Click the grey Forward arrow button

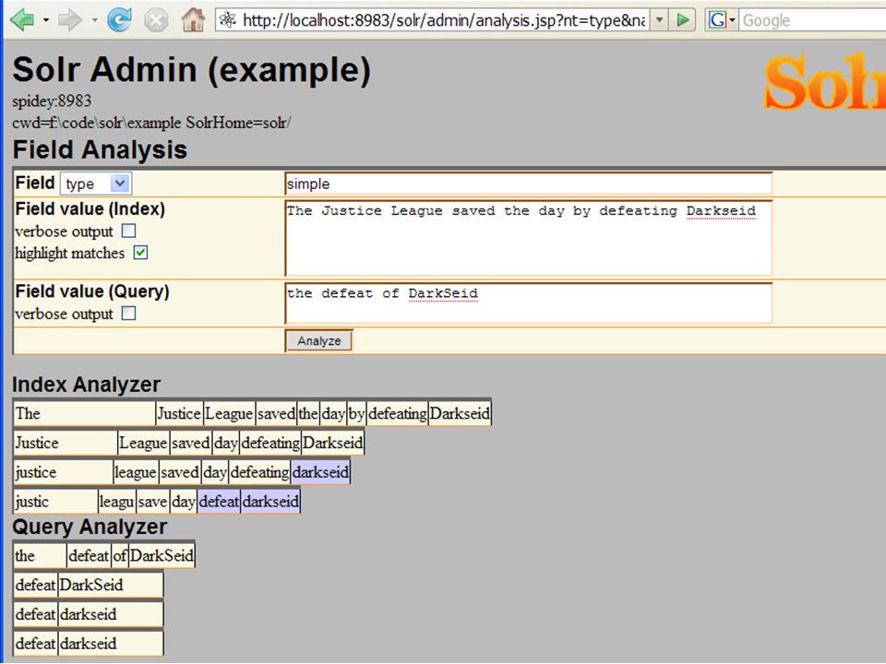[x=71, y=20]
